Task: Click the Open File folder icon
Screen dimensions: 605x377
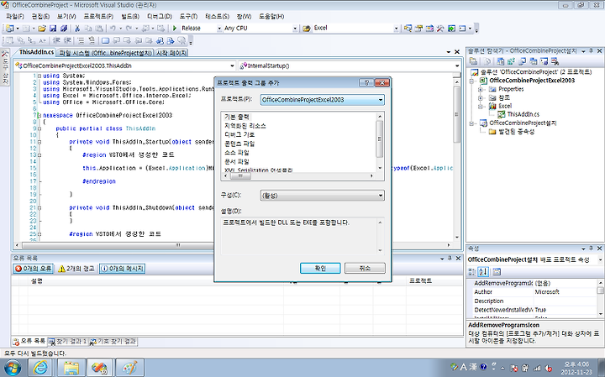Action: (42, 29)
